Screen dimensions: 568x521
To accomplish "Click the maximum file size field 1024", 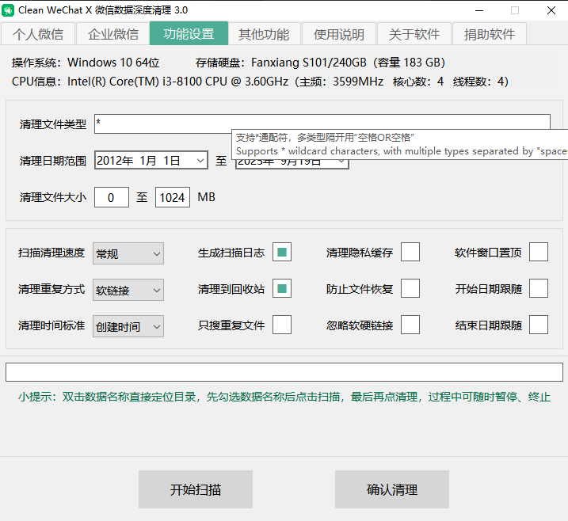I will (x=173, y=197).
